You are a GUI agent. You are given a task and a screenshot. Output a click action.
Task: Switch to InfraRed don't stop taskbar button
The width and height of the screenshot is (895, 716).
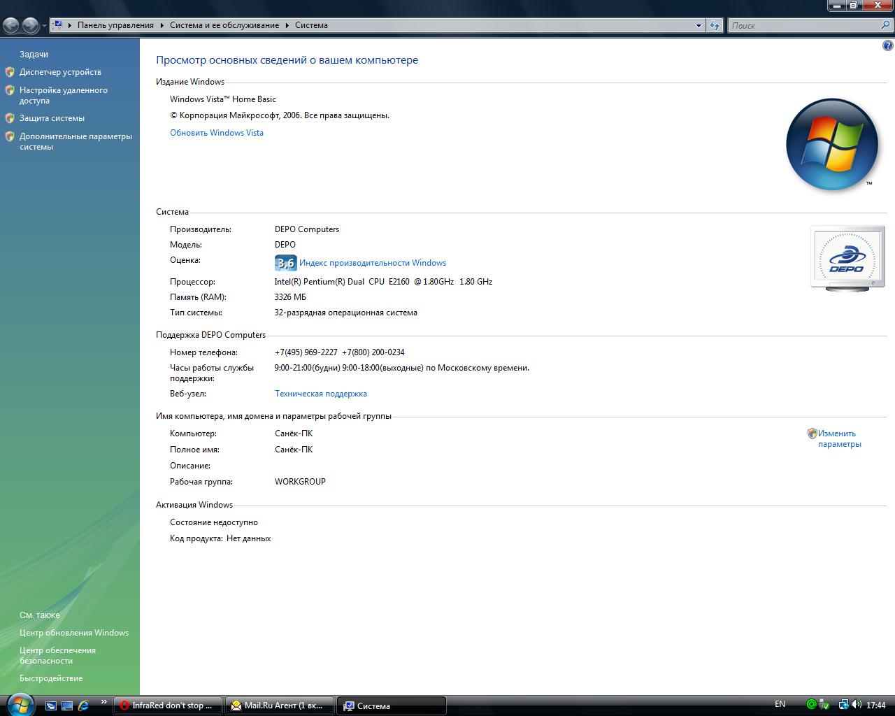pyautogui.click(x=168, y=706)
